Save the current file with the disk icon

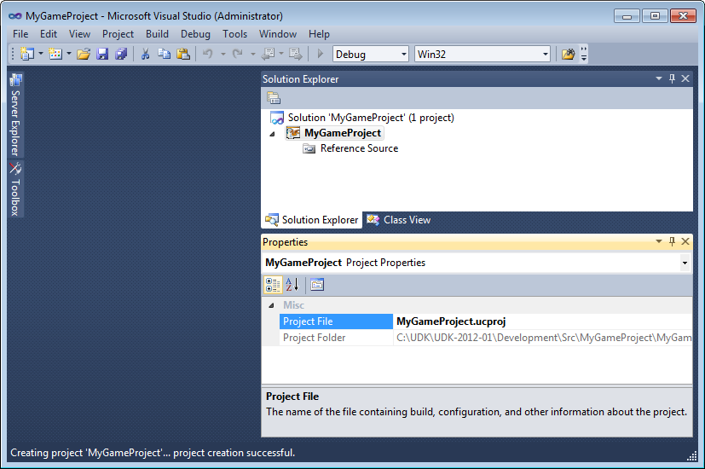point(102,54)
